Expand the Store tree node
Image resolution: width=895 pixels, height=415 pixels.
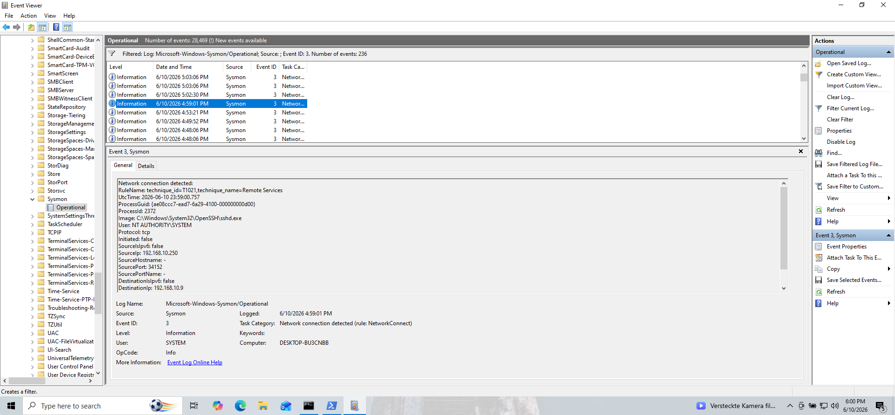pos(33,174)
